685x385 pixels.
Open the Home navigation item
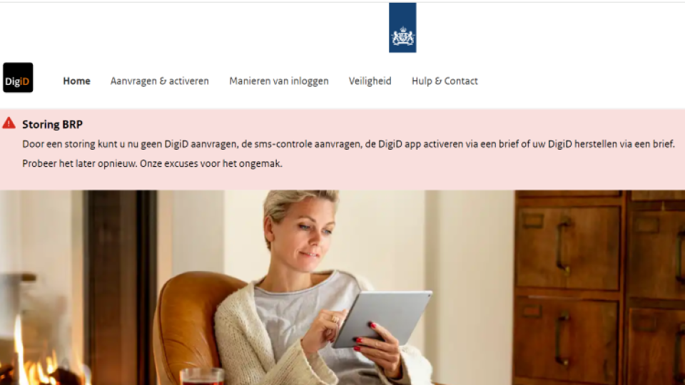click(x=76, y=81)
